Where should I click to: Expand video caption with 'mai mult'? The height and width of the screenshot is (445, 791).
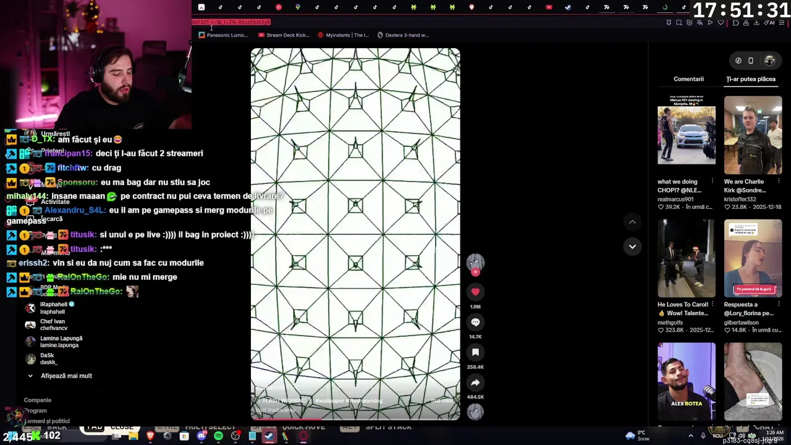pos(442,400)
